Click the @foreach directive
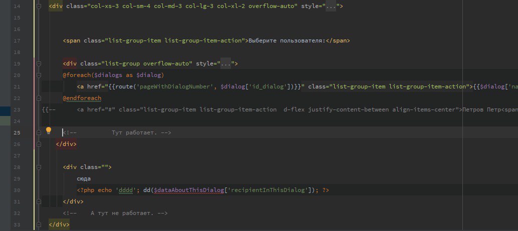The image size is (518, 231). click(77, 75)
